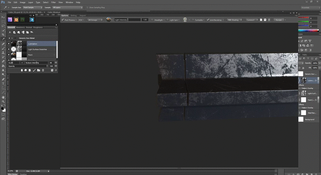Viewport: 321px width, 175px height.
Task: Adjust the Opacity slider in material panel
Action: click(x=28, y=66)
